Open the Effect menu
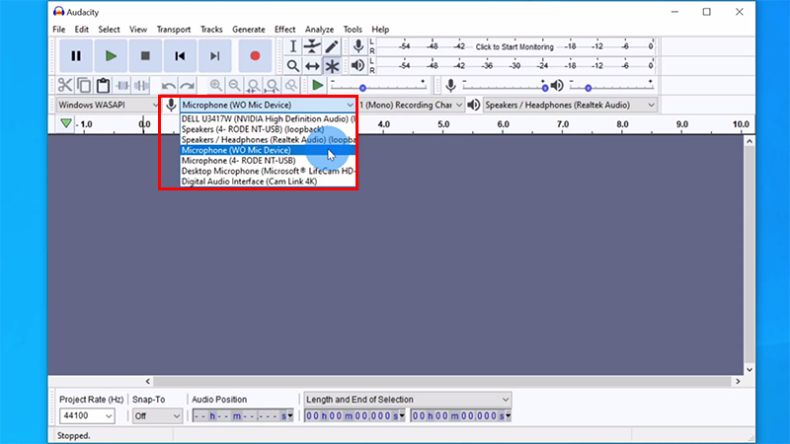This screenshot has width=790, height=444. coord(285,30)
